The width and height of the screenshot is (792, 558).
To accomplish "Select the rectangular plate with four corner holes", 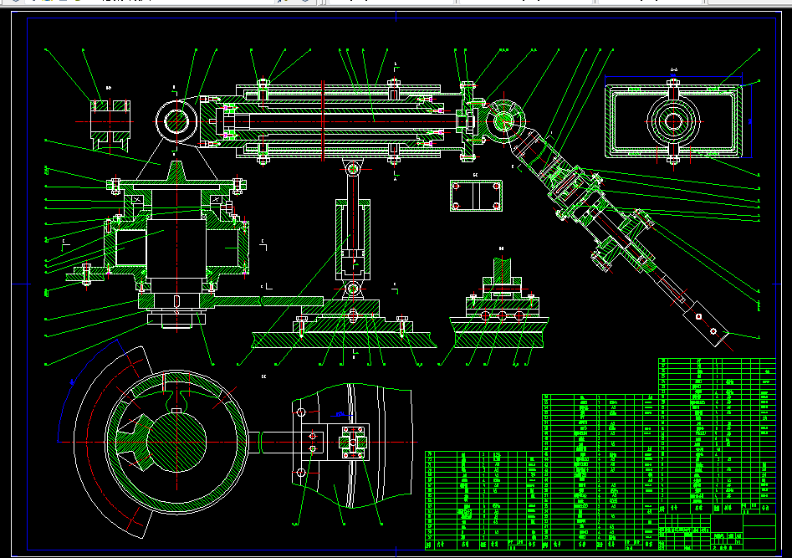I will pos(476,196).
